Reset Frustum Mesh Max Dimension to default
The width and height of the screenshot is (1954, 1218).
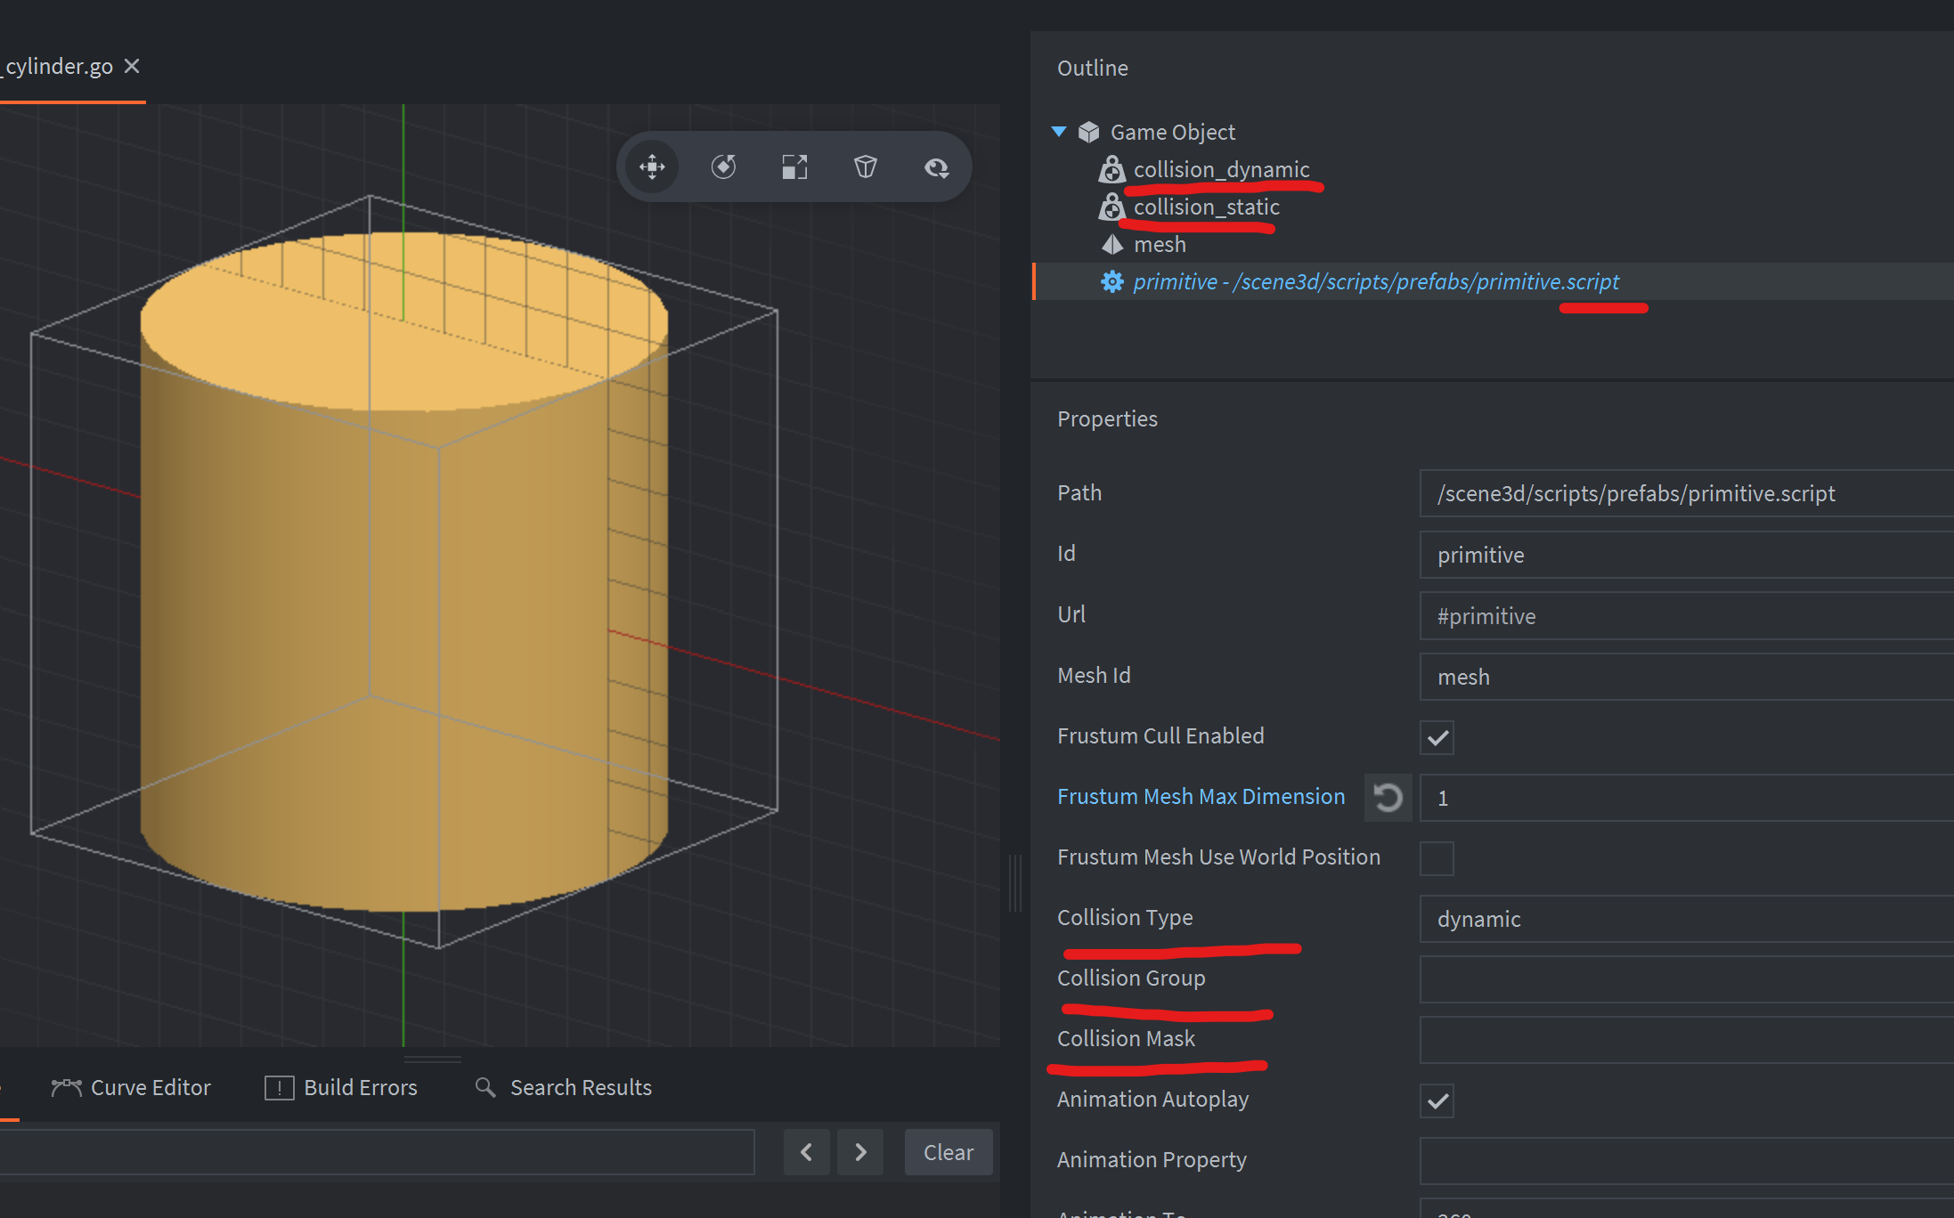[1388, 797]
